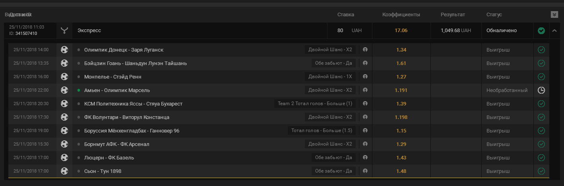564x186 pixels.
Task: Click green filled checkmark next to Обналичено
Action: pyautogui.click(x=541, y=31)
